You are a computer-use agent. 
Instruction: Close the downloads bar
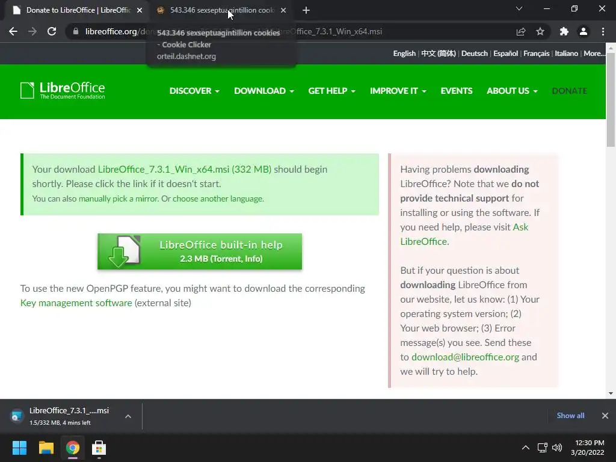tap(605, 416)
